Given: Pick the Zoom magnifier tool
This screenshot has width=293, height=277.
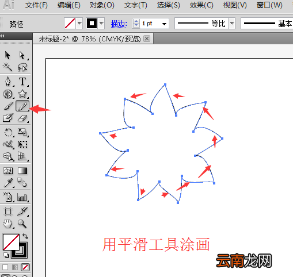Looking at the screenshot, I should (x=22, y=224).
